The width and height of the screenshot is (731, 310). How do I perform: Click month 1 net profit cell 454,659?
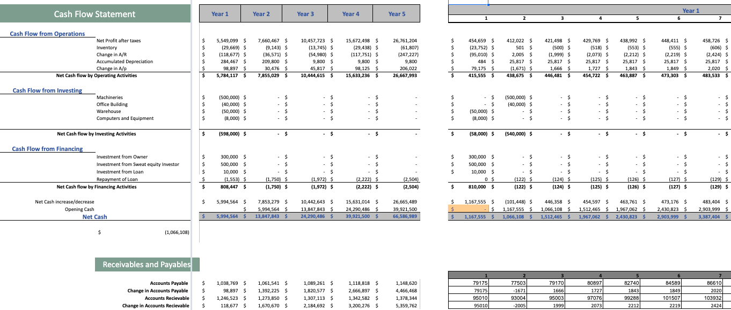(x=478, y=41)
